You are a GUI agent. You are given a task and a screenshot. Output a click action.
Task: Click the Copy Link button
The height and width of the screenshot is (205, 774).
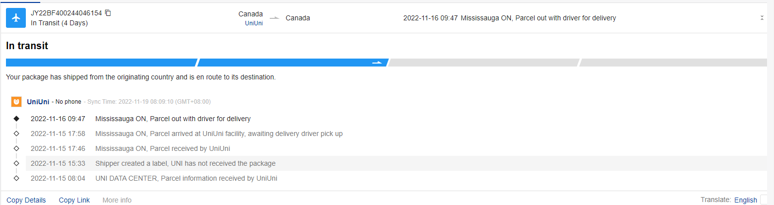click(x=75, y=200)
